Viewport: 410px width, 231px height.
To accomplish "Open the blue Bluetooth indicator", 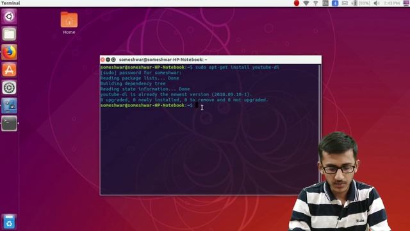I will point(335,3).
